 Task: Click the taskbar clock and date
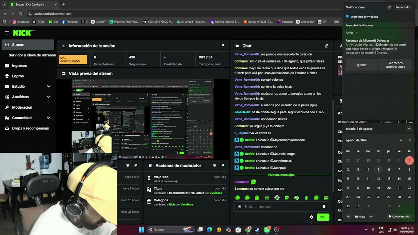tap(407, 230)
